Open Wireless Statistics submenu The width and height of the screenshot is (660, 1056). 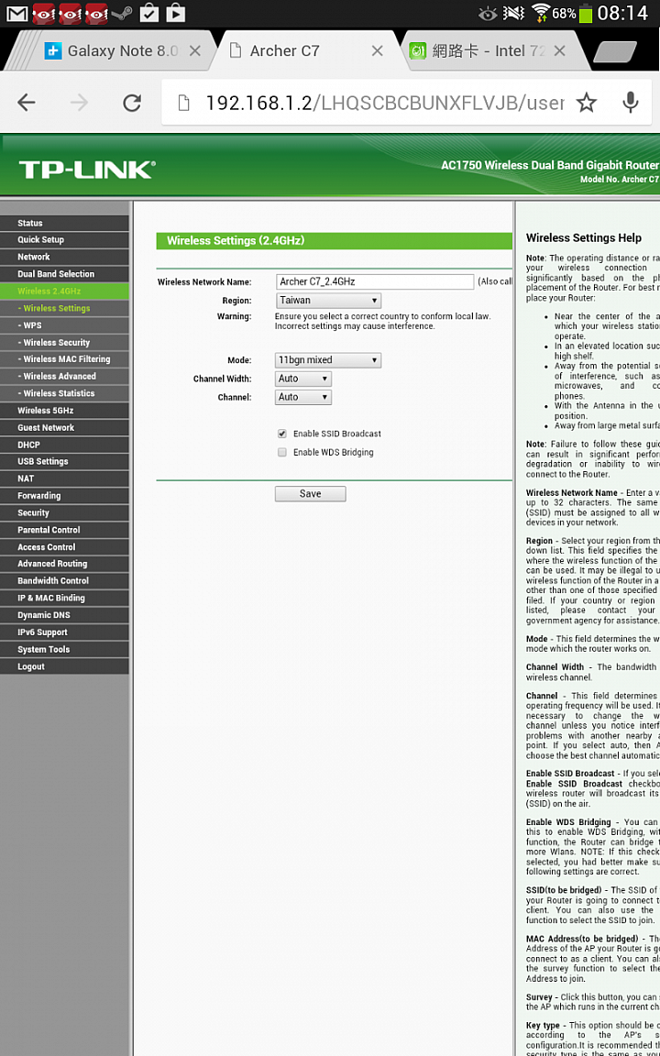click(x=64, y=393)
